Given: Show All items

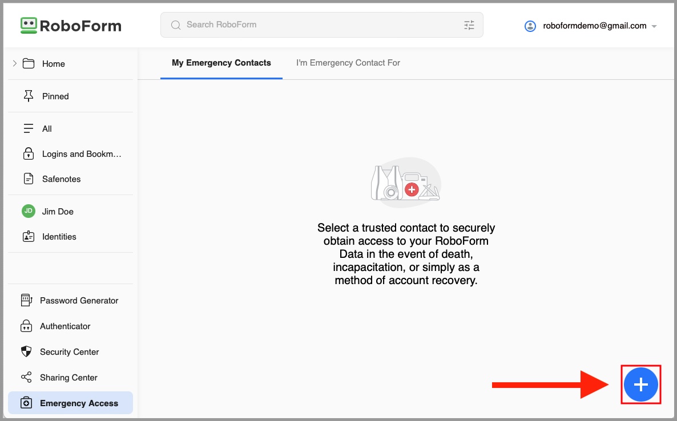Looking at the screenshot, I should click(x=47, y=128).
